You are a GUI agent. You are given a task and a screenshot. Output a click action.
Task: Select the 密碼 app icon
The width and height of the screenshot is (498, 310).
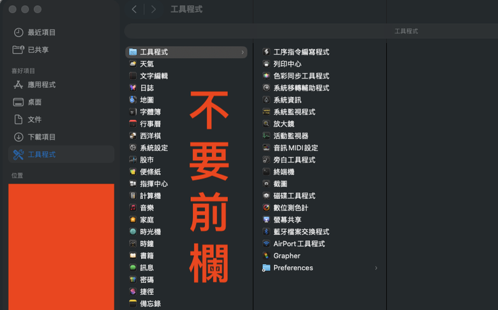133,279
